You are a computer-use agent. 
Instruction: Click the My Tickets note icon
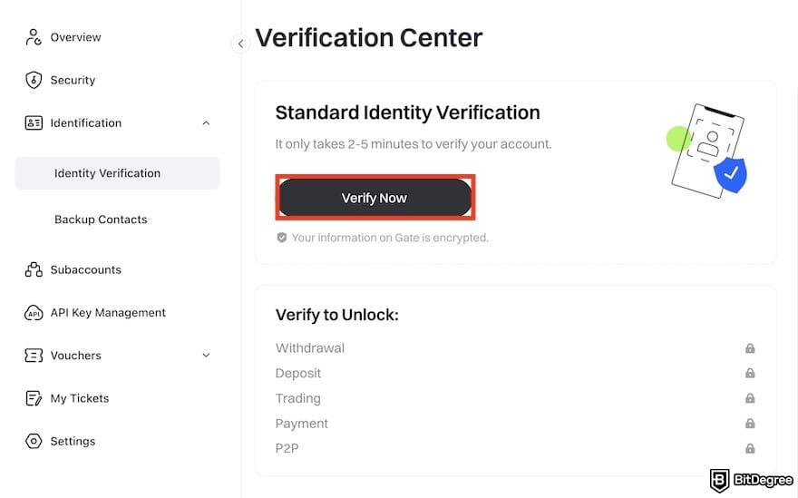34,398
